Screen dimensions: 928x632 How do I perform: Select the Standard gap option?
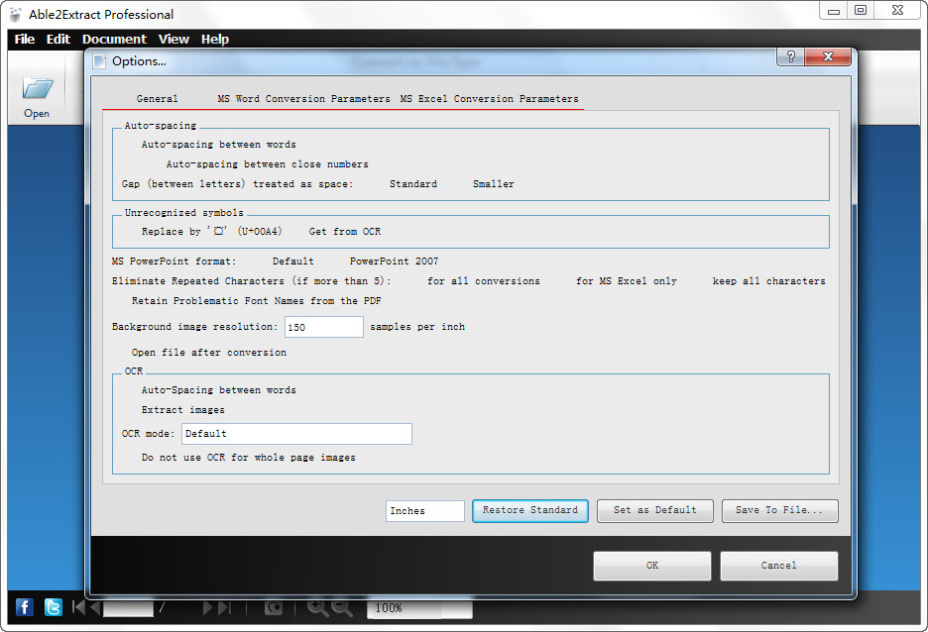pyautogui.click(x=413, y=184)
